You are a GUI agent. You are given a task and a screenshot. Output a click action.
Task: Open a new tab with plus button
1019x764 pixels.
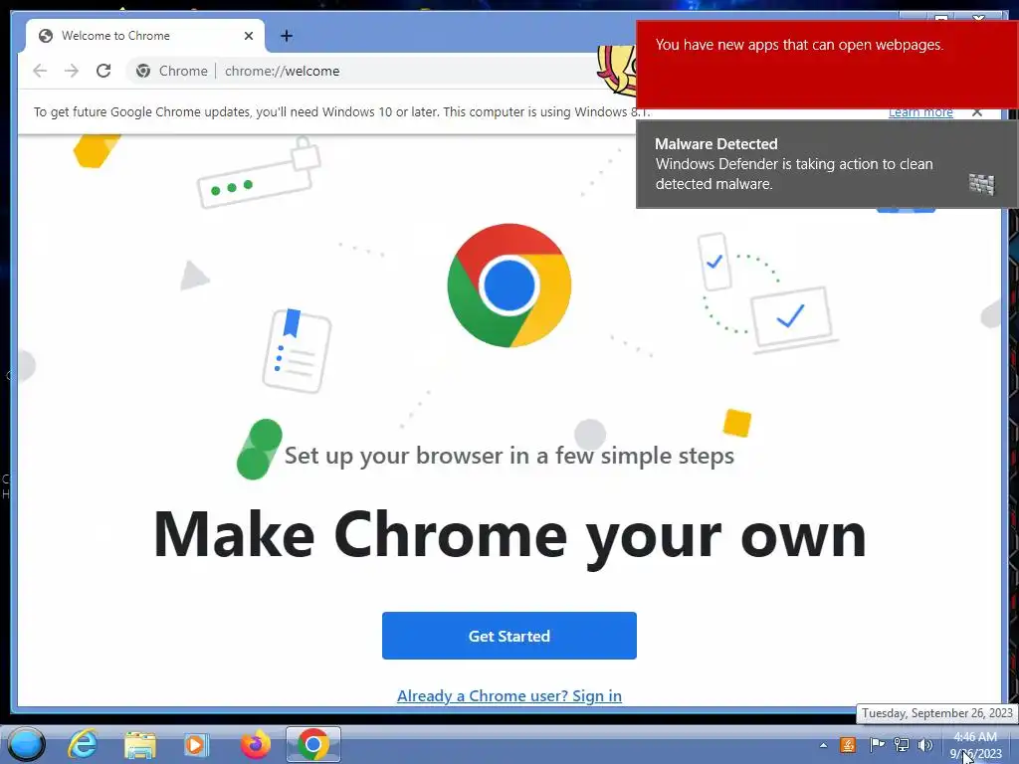point(287,36)
